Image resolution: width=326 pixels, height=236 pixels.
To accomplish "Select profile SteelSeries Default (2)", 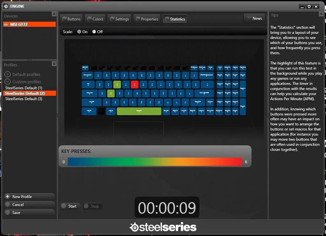I will pyautogui.click(x=30, y=93).
